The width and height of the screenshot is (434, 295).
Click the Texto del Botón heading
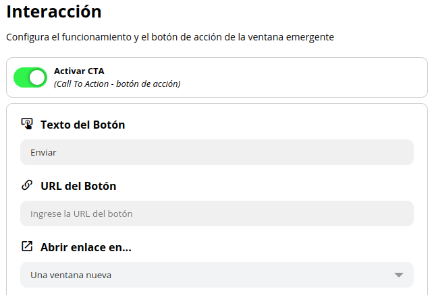click(x=82, y=125)
